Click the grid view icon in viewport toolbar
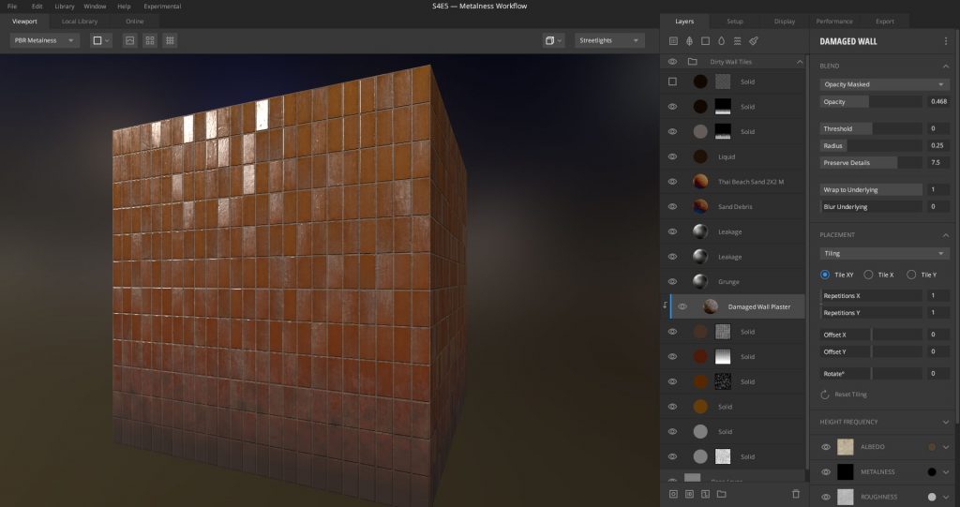This screenshot has width=960, height=507. click(x=170, y=41)
